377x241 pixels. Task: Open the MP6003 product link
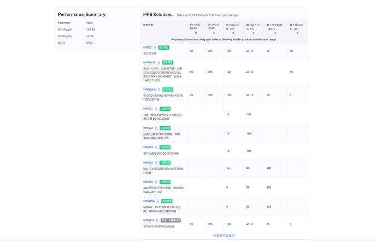point(148,147)
